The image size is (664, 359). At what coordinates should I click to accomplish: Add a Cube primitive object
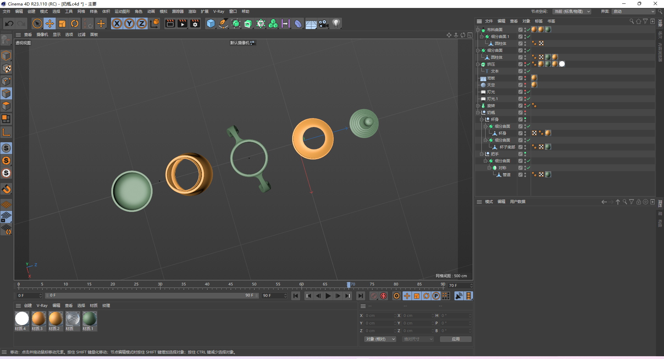[x=211, y=23]
